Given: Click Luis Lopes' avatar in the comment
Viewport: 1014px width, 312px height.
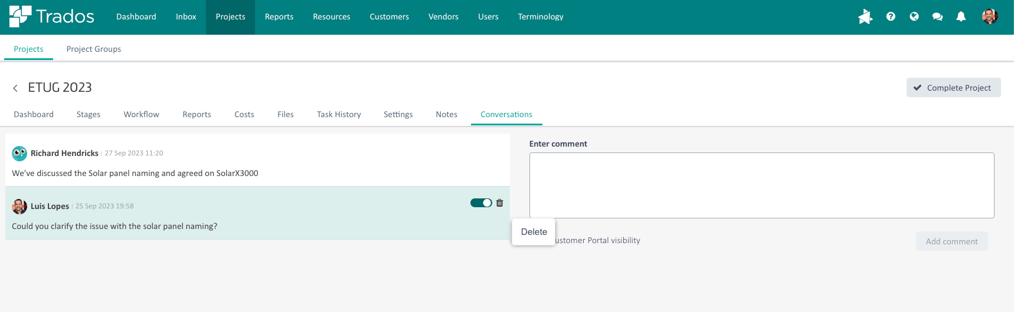Looking at the screenshot, I should [19, 206].
